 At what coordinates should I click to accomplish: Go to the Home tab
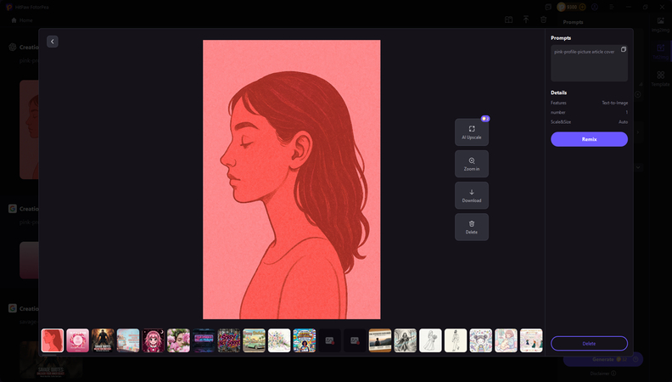[22, 20]
